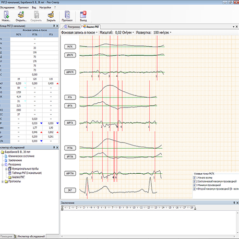Toggle checkbox 3 Минимум производной
Image resolution: width=239 pixels, height=239 pixels.
[195, 185]
